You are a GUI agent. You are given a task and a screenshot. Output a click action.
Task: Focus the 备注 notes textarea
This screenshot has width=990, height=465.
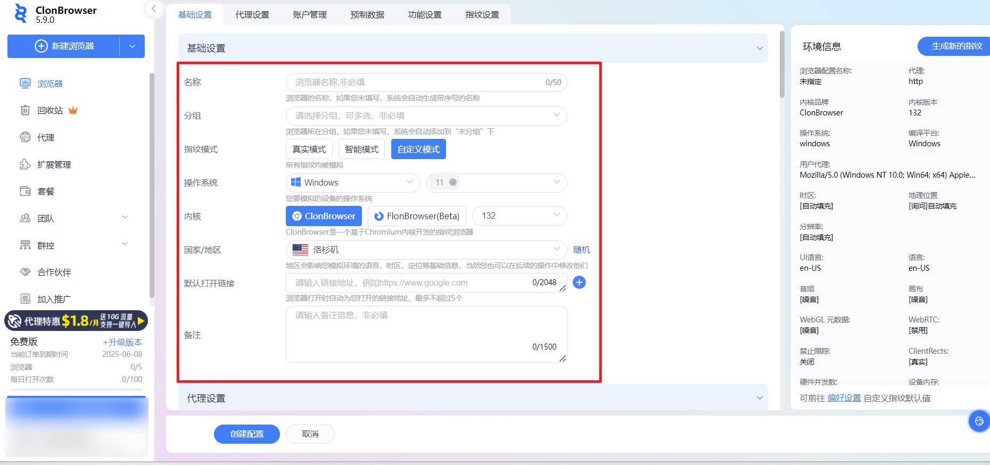426,334
